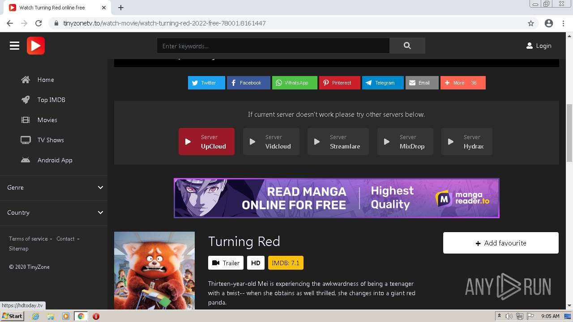Open Terms of service link
The height and width of the screenshot is (322, 573).
point(28,239)
